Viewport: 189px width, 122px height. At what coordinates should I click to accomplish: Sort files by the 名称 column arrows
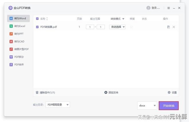coord(47,19)
